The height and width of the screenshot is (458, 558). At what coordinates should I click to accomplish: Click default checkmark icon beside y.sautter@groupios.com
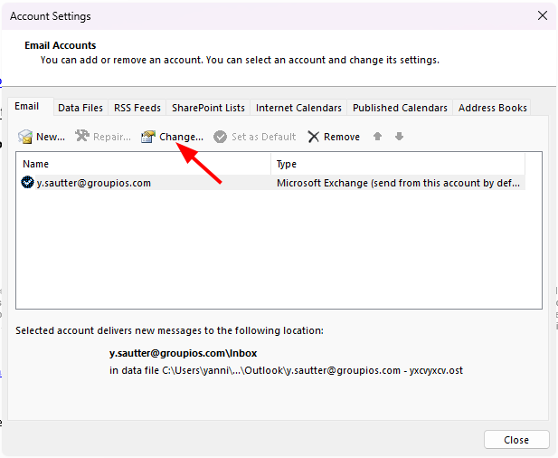(x=28, y=183)
